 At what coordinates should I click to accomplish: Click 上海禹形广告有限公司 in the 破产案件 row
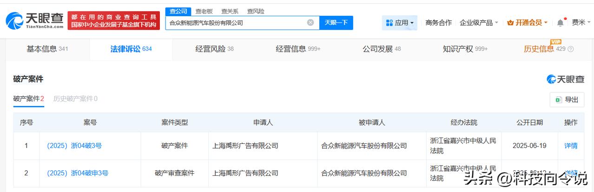click(x=245, y=146)
